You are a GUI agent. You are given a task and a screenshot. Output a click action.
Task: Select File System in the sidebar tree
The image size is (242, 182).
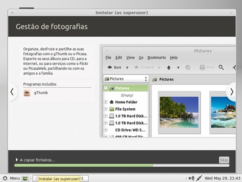coord(125,109)
